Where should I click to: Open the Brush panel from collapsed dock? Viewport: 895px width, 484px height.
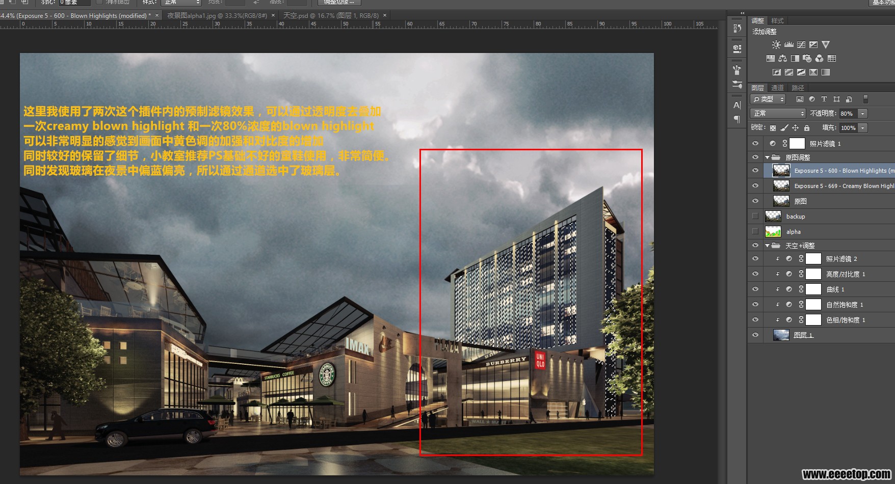pos(737,70)
